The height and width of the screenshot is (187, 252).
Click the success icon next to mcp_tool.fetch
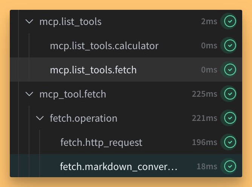[230, 94]
